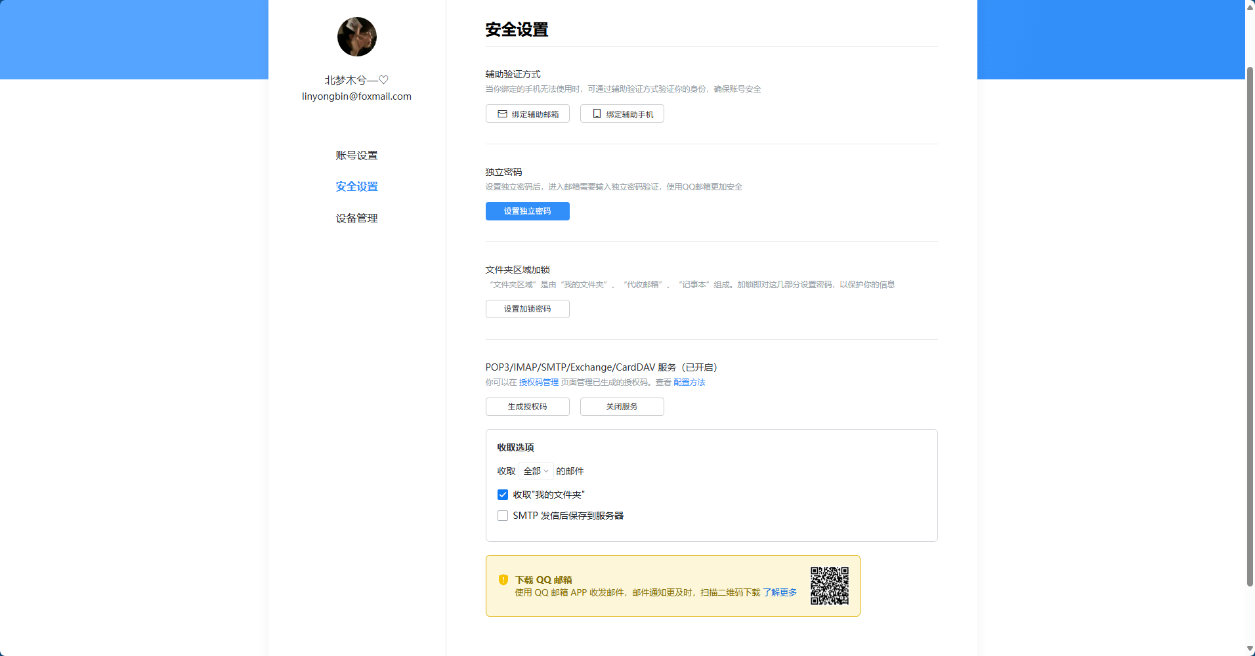Open the 授权码管理 link
Screen dimensions: 1255x656
pos(539,382)
